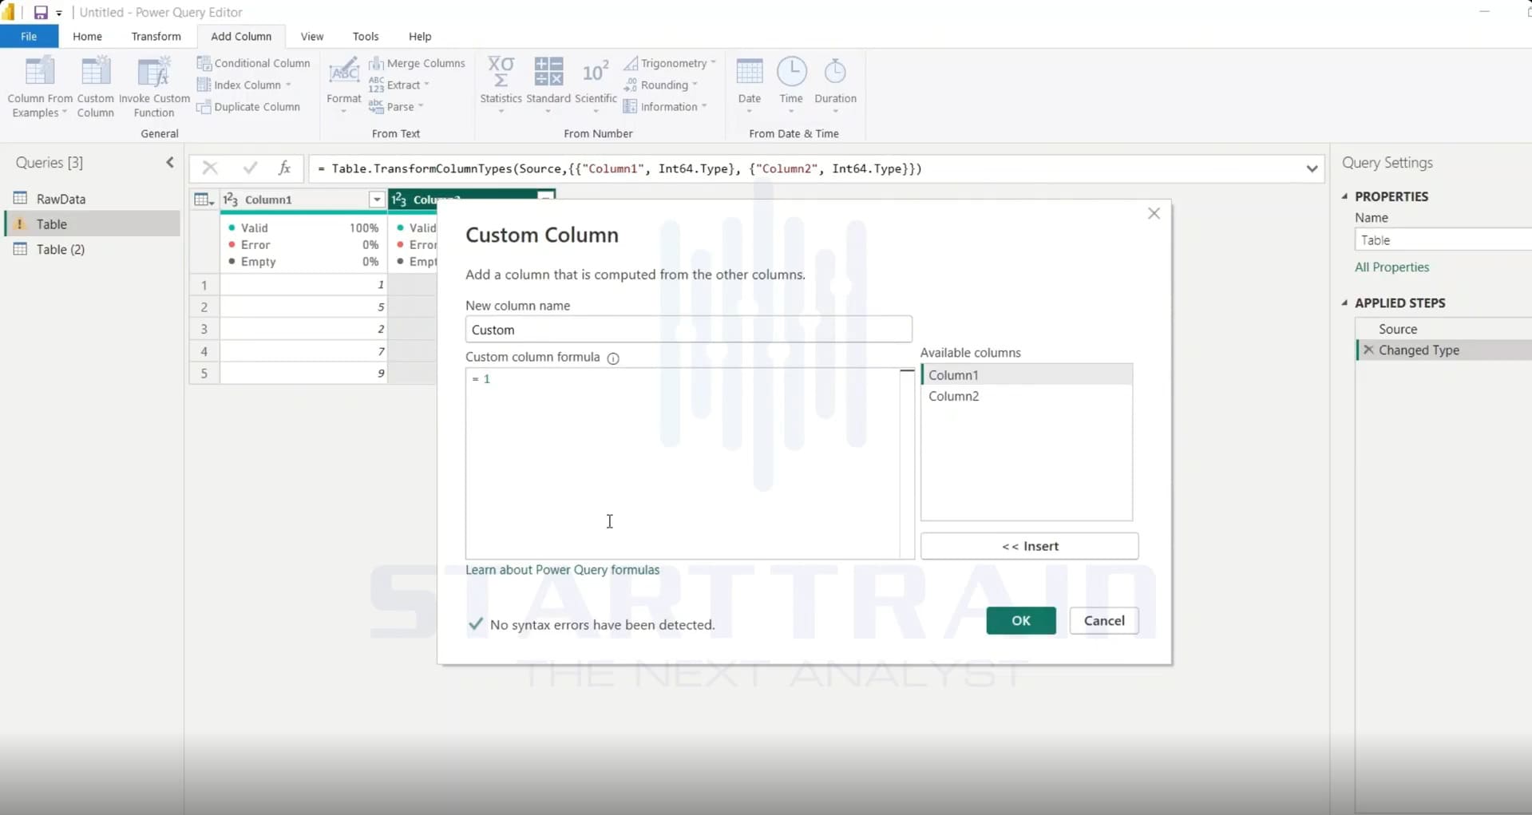The width and height of the screenshot is (1532, 815).
Task: Open Standard number operations
Action: pyautogui.click(x=548, y=85)
